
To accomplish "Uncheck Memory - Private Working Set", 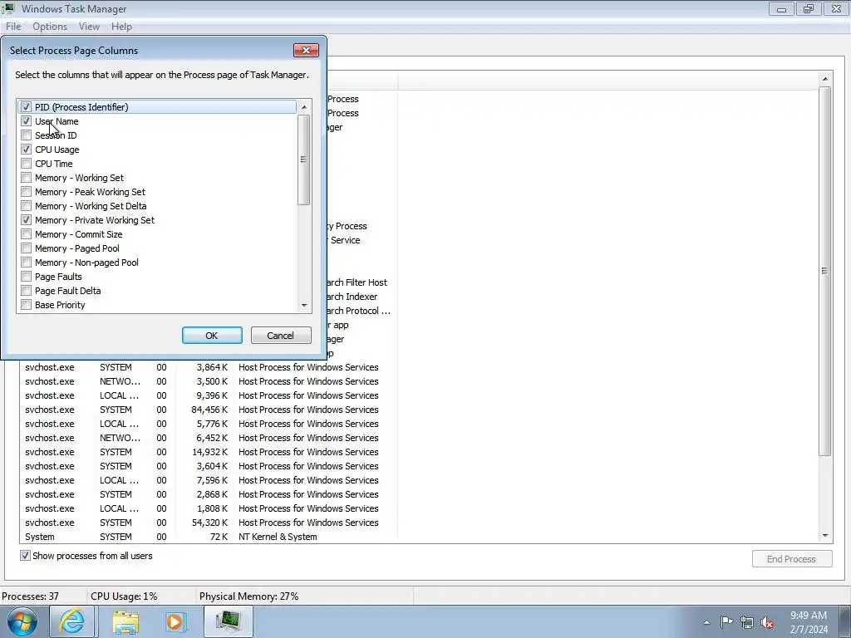I will tap(26, 219).
